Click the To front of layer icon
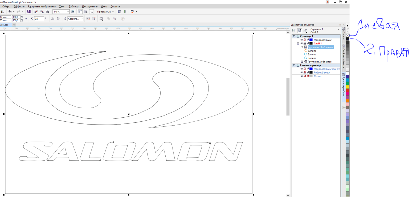Screen dimensions: 409x197 pyautogui.click(x=108, y=19)
